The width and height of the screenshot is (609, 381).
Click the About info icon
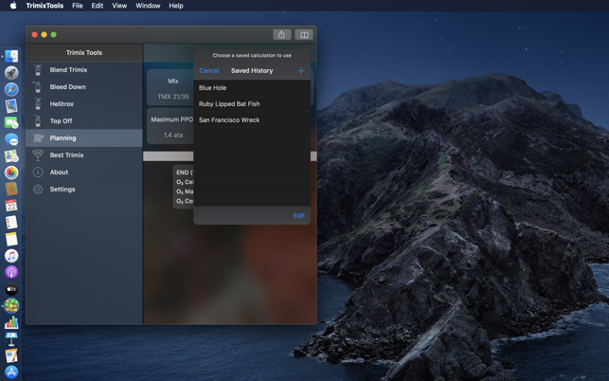[38, 172]
